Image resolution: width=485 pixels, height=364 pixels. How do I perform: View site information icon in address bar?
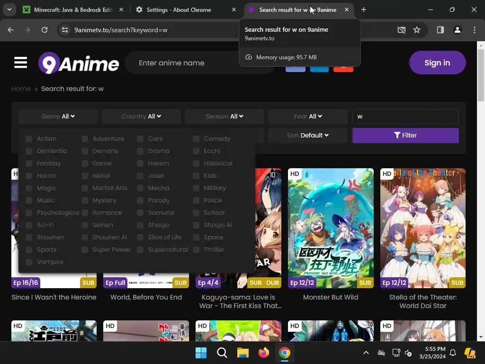65,30
